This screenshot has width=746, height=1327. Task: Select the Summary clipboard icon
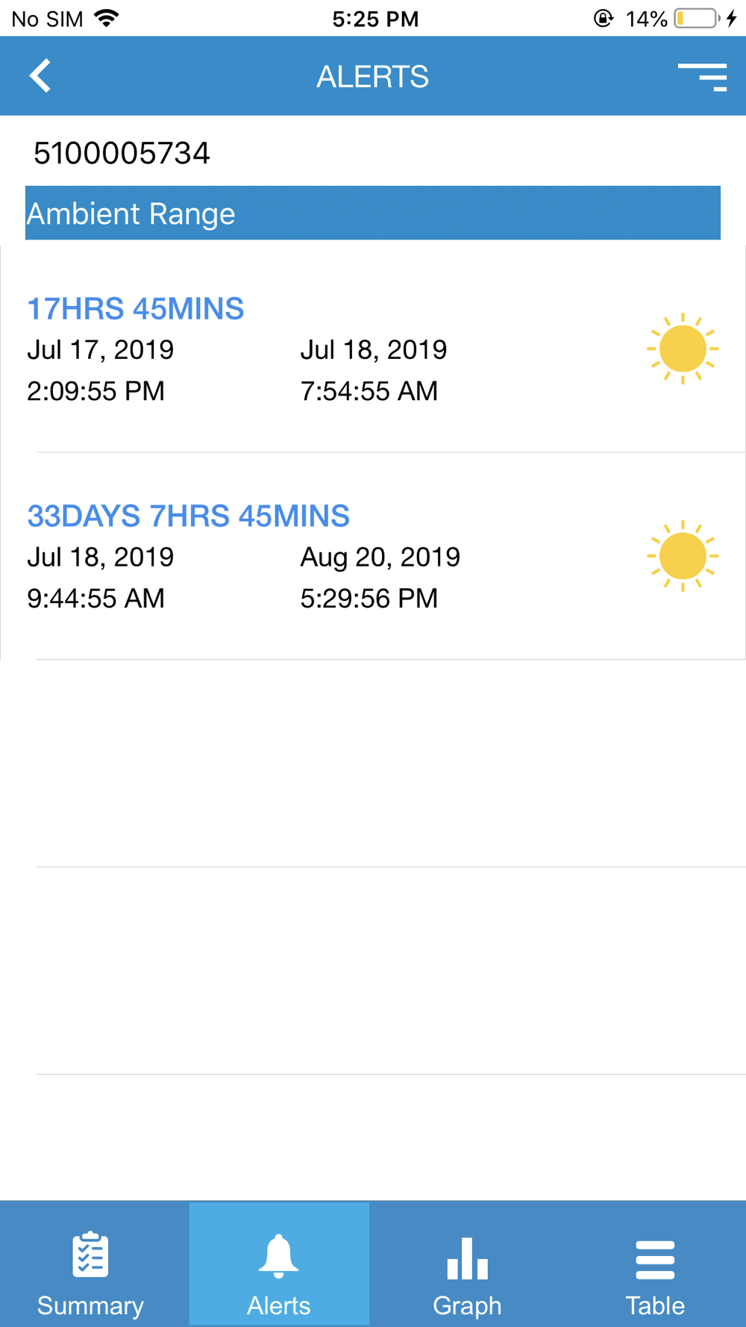pos(90,1255)
